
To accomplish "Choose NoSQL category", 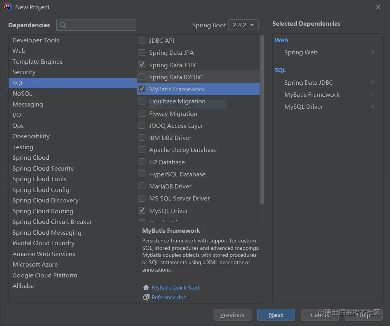I will [x=72, y=94].
